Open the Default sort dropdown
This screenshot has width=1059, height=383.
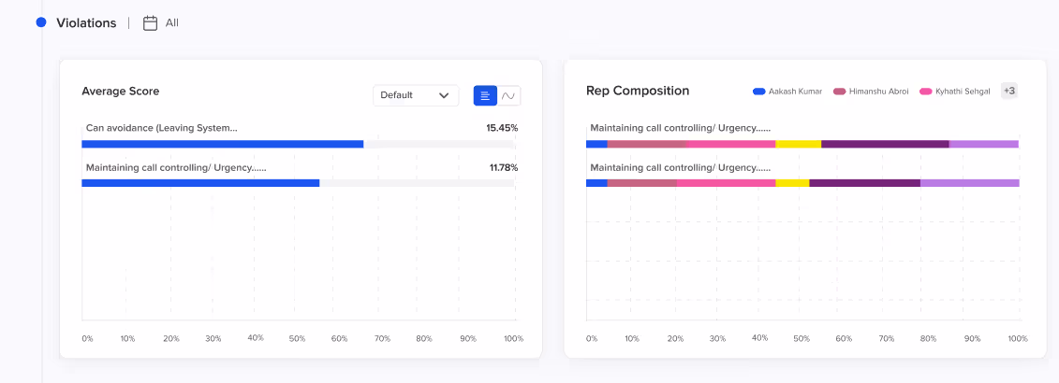[x=416, y=95]
